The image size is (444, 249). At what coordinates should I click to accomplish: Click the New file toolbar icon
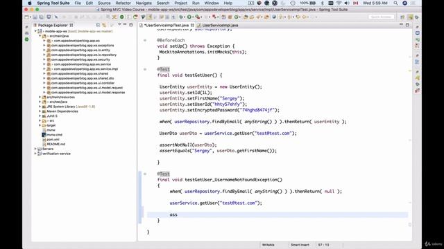[x=26, y=17]
